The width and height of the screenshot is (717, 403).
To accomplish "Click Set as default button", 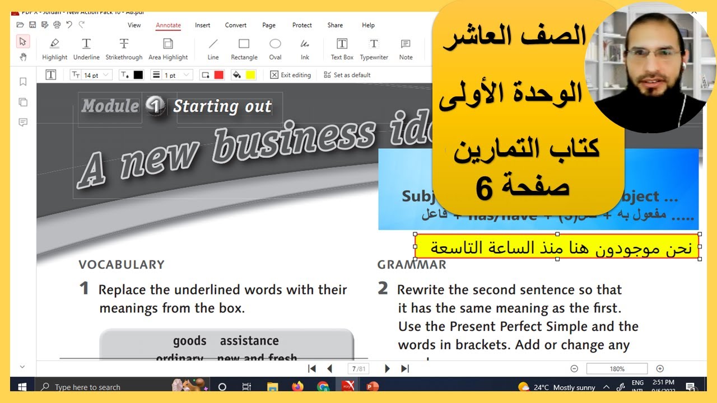I will (347, 75).
